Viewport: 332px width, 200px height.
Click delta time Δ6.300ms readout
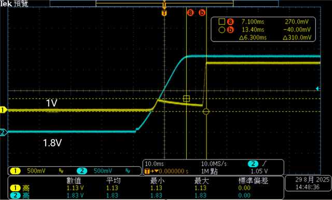pyautogui.click(x=253, y=38)
